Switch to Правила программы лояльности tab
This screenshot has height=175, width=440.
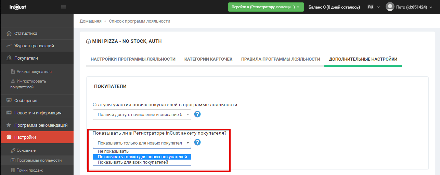pos(281,59)
